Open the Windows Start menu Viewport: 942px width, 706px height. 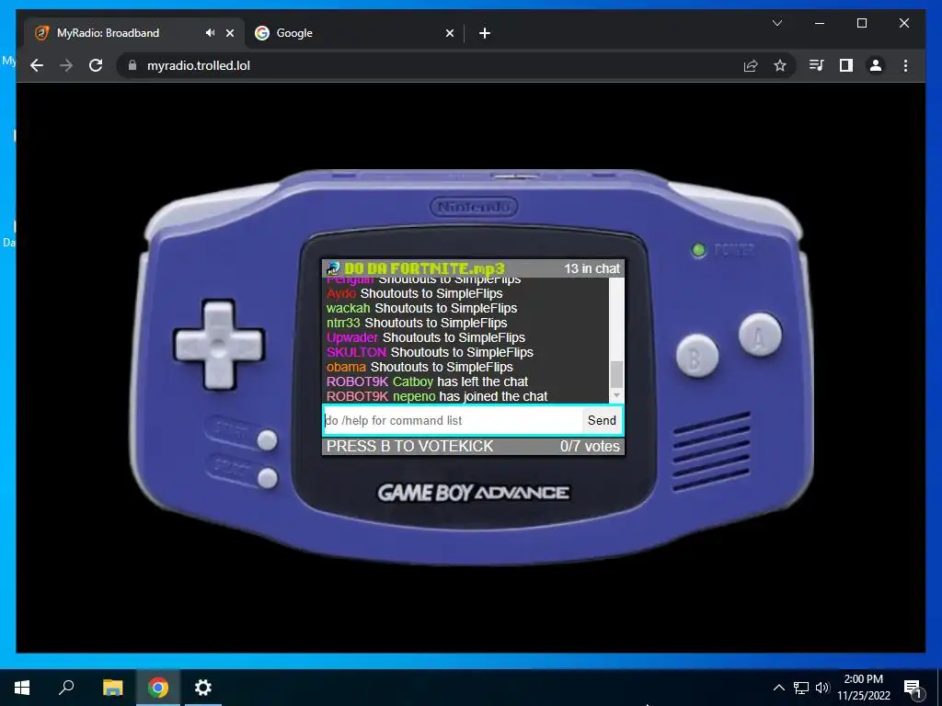(22, 688)
